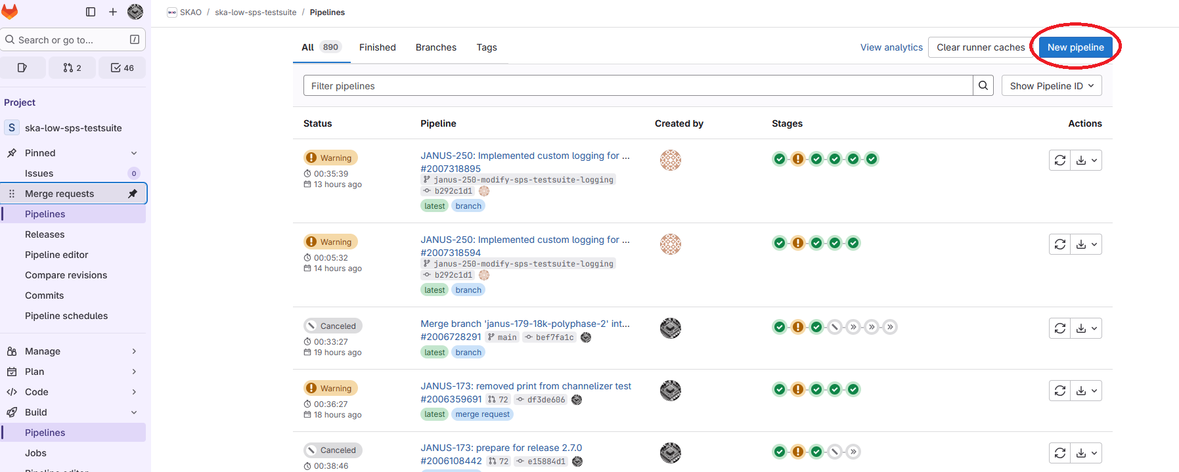Open assigned merge requests counter
The width and height of the screenshot is (1179, 472).
pos(72,68)
